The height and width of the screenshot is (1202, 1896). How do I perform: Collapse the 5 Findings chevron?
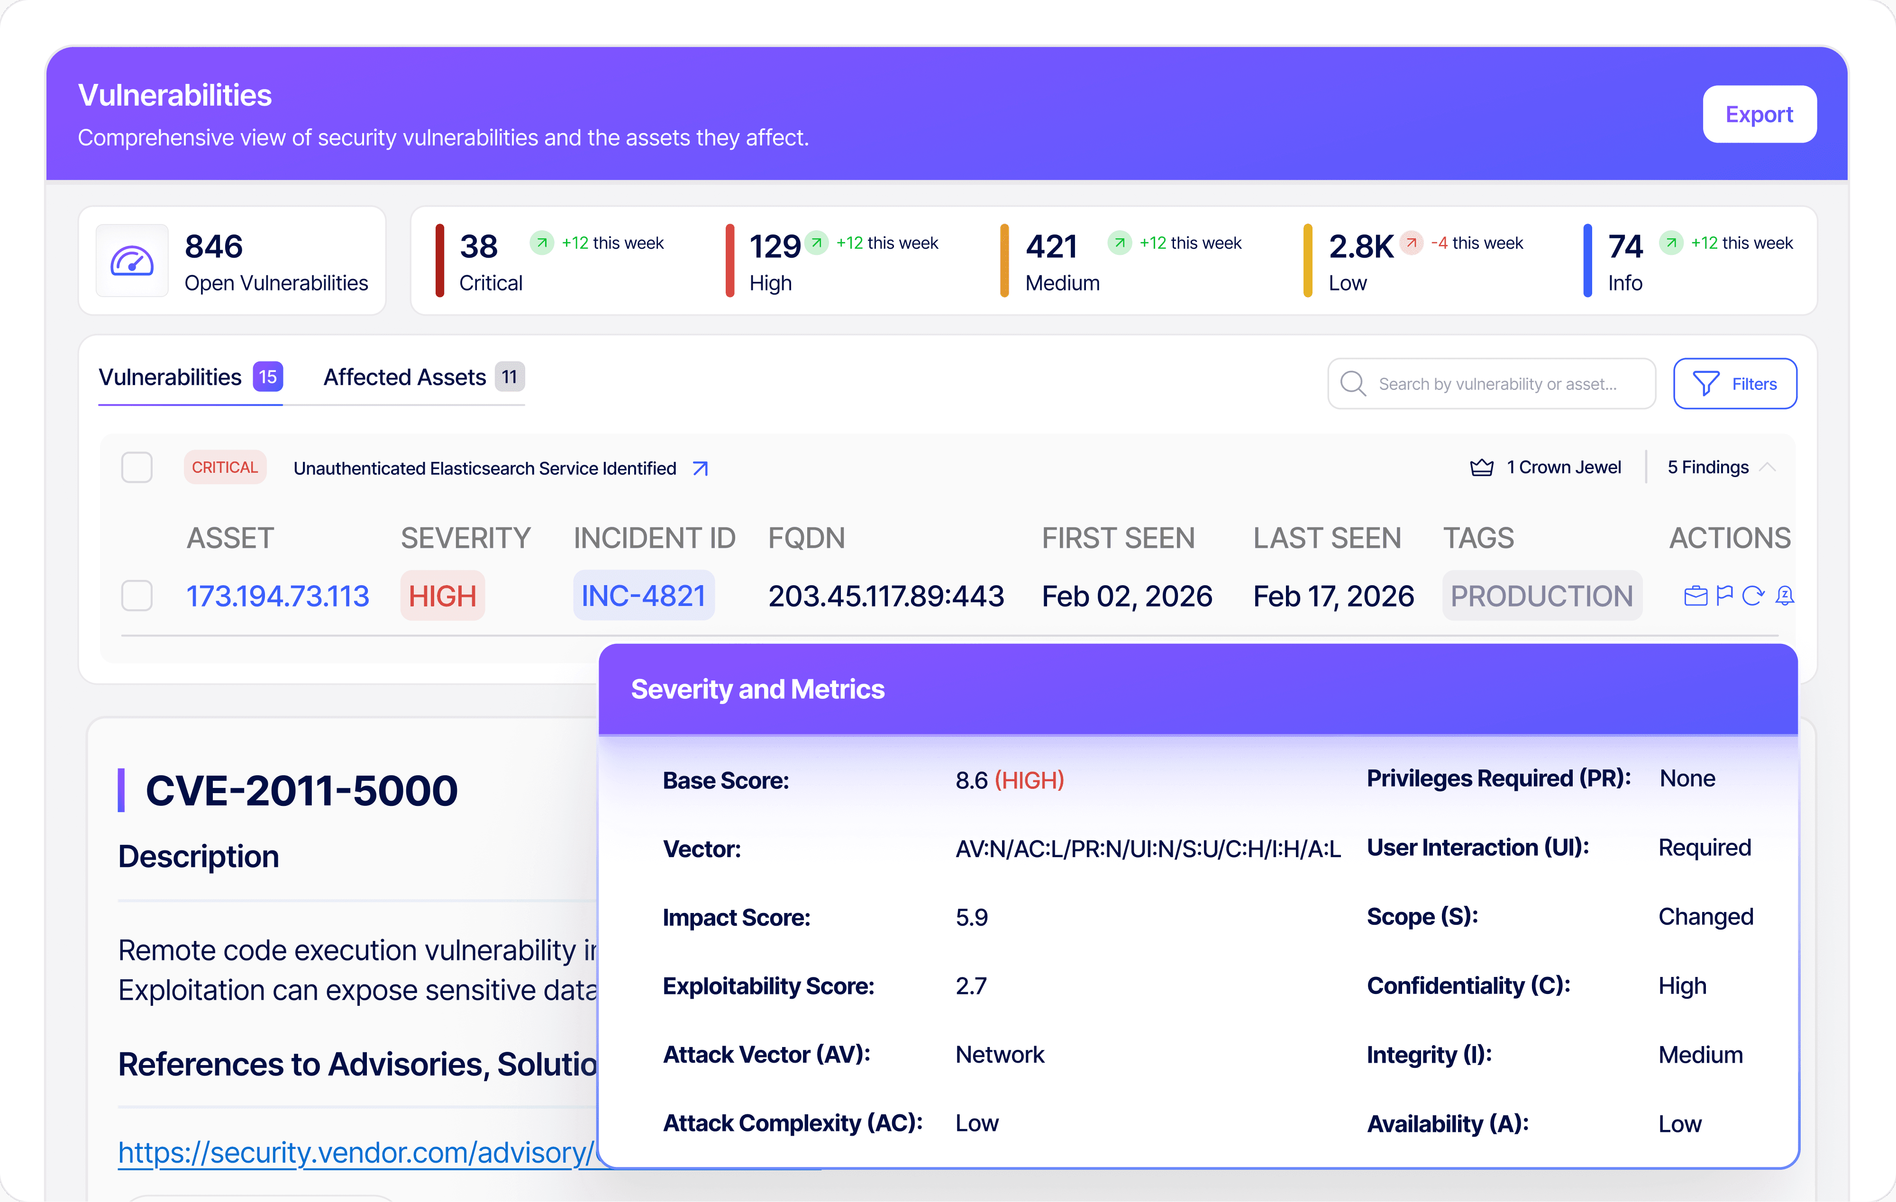[1768, 468]
